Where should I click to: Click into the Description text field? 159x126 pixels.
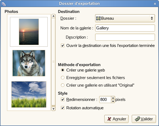pos(125,37)
